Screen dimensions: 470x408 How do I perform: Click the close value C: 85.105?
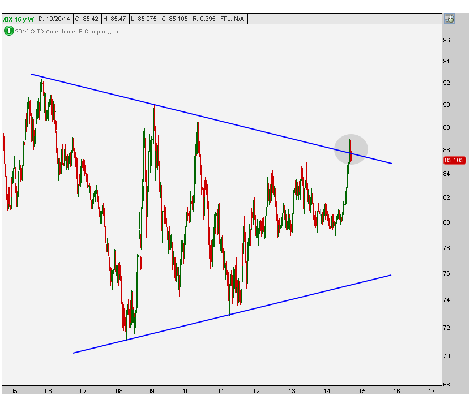(x=175, y=19)
